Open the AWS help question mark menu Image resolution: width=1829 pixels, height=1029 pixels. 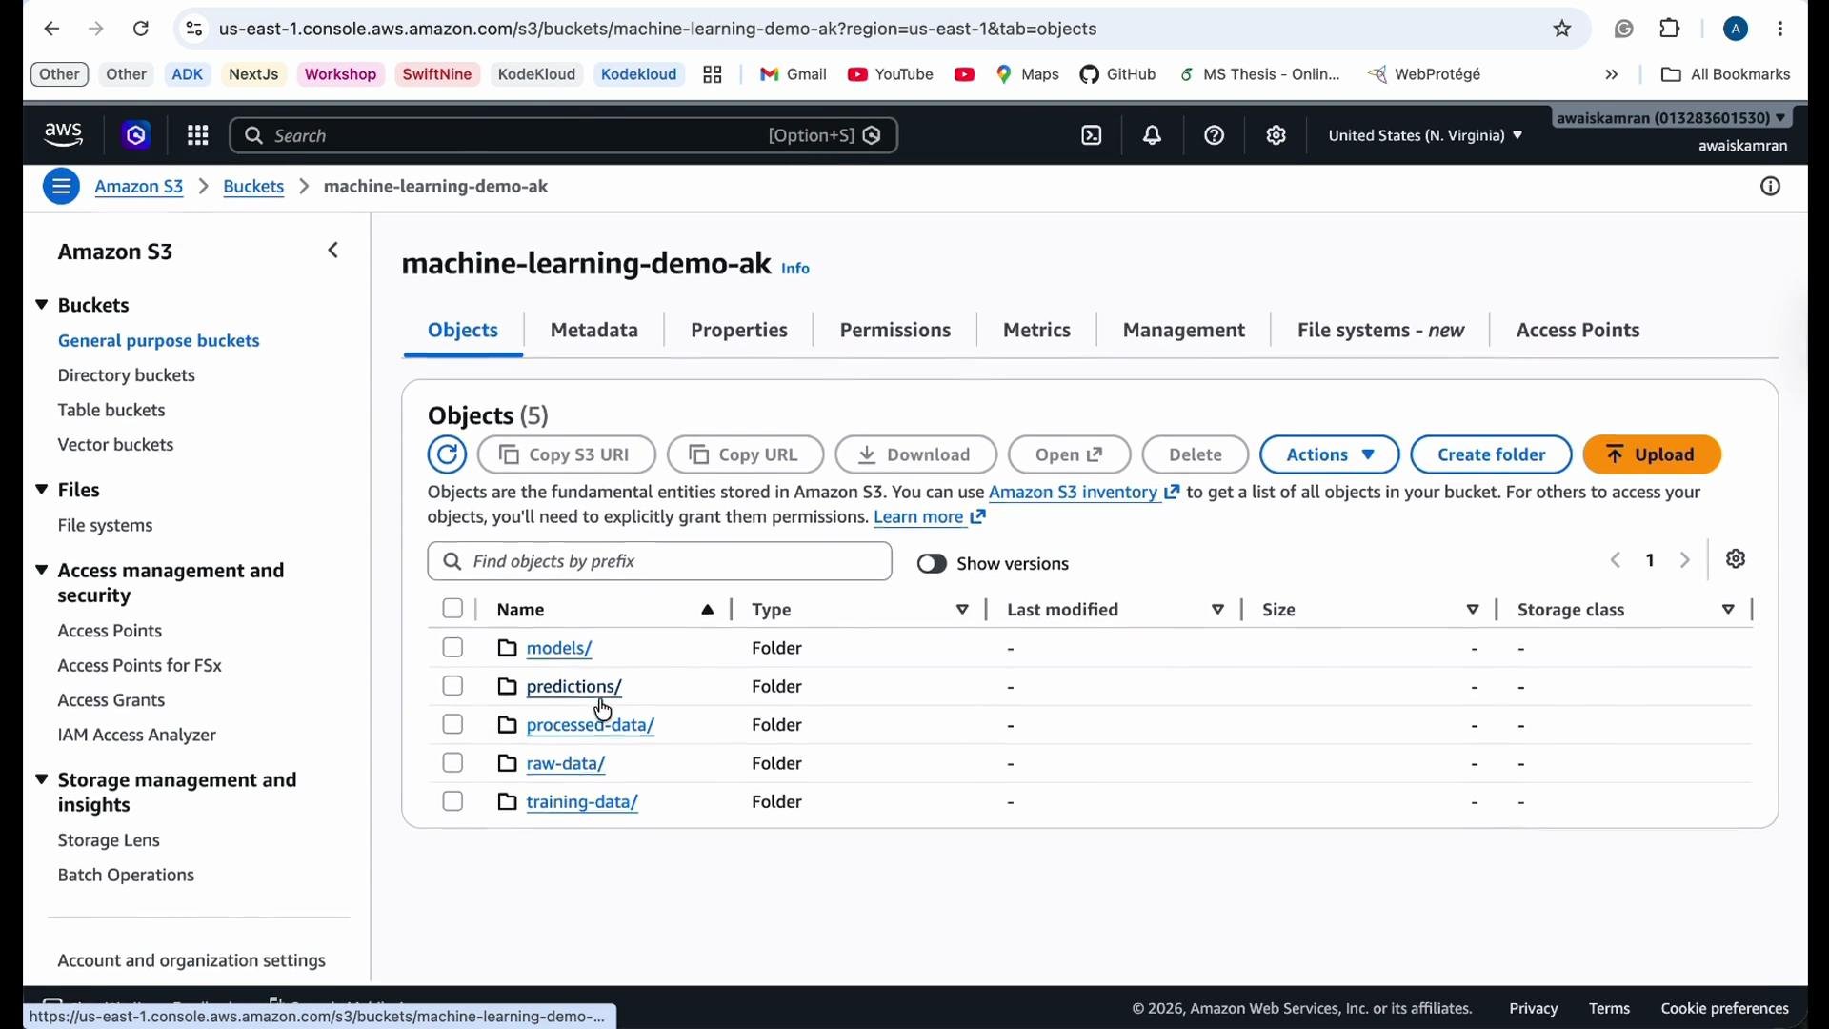pyautogui.click(x=1216, y=136)
